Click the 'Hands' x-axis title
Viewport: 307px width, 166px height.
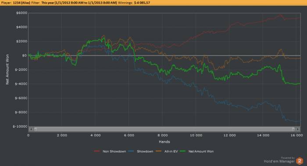coord(164,142)
